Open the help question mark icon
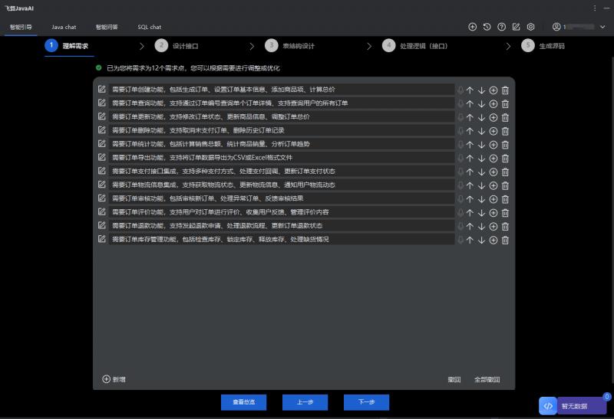614x419 pixels. [x=501, y=27]
